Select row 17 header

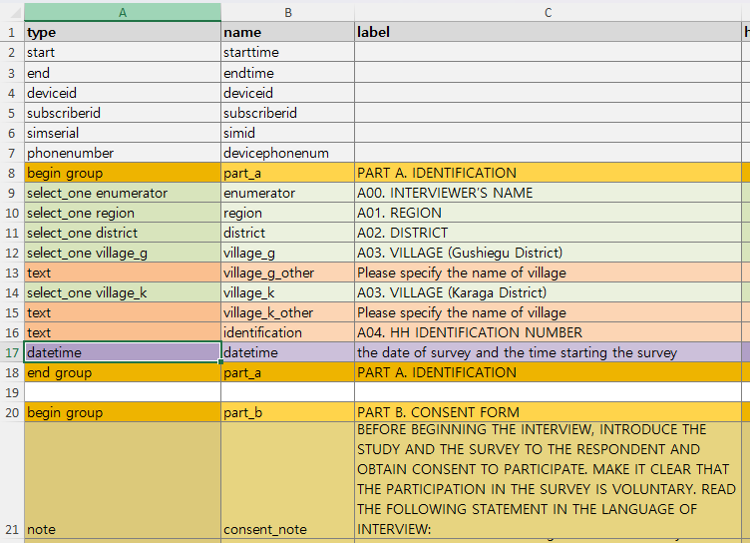12,353
